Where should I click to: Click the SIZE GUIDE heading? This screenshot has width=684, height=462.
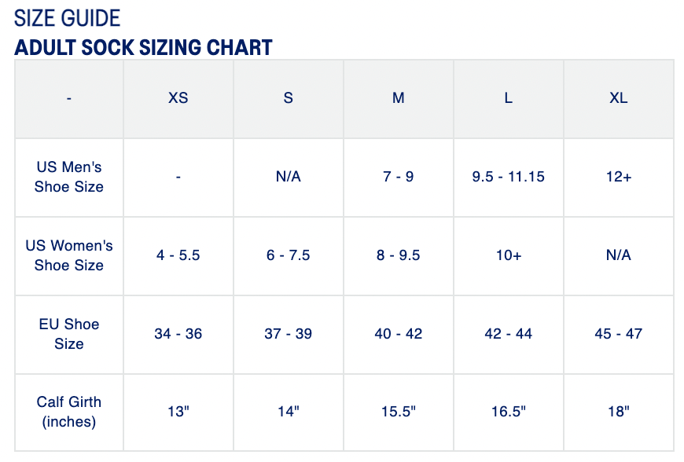point(67,18)
